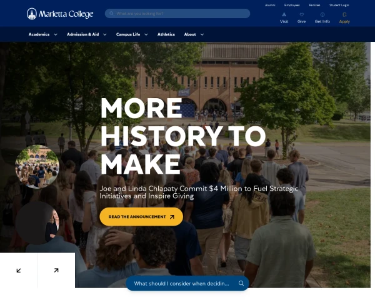This screenshot has width=375, height=300.
Task: Click the previous slide arrow icon
Action: click(19, 271)
